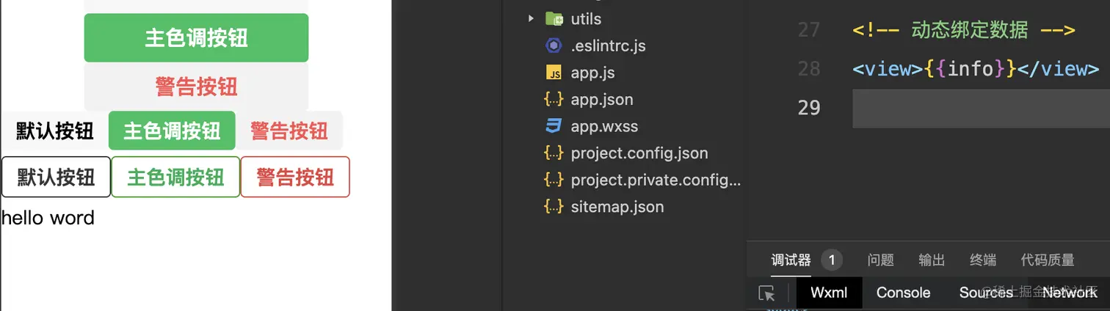
Task: Click the braces icon beside app.json
Action: tap(554, 100)
